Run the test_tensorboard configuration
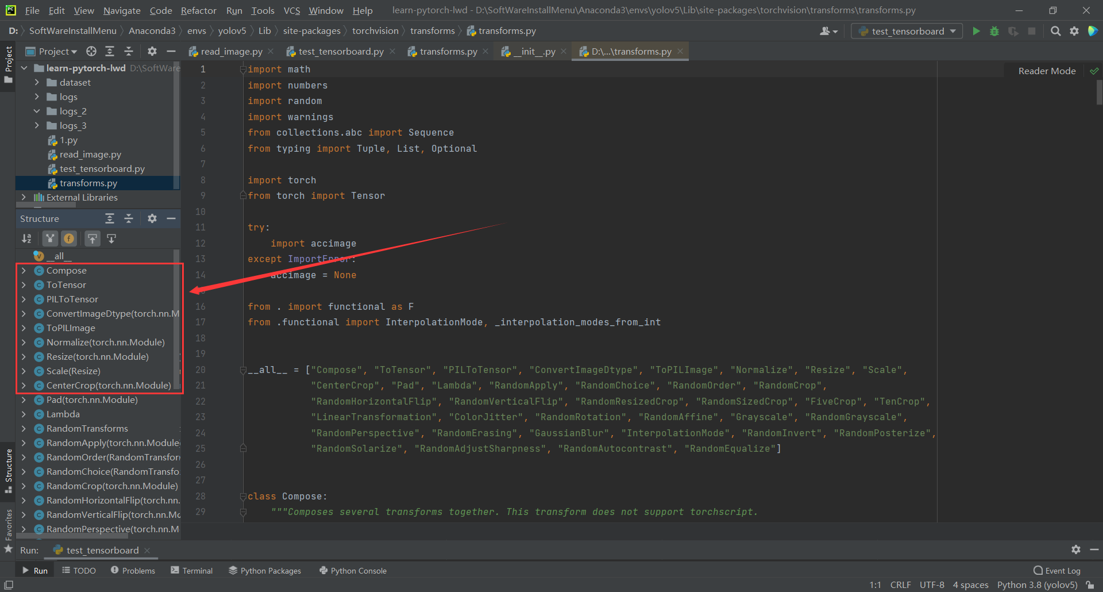The height and width of the screenshot is (592, 1103). point(976,31)
